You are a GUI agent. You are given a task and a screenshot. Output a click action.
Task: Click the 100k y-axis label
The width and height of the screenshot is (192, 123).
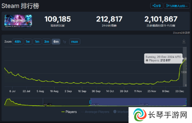(184, 72)
